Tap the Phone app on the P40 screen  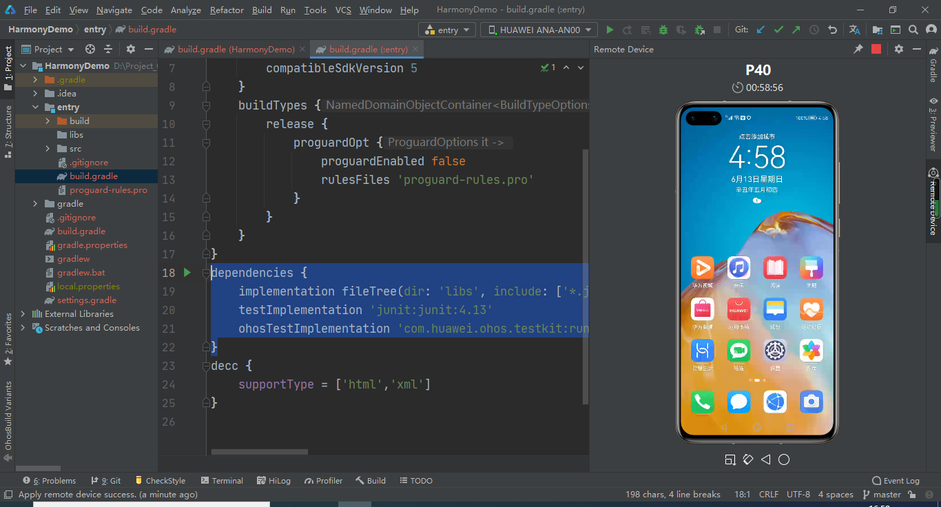click(x=702, y=402)
